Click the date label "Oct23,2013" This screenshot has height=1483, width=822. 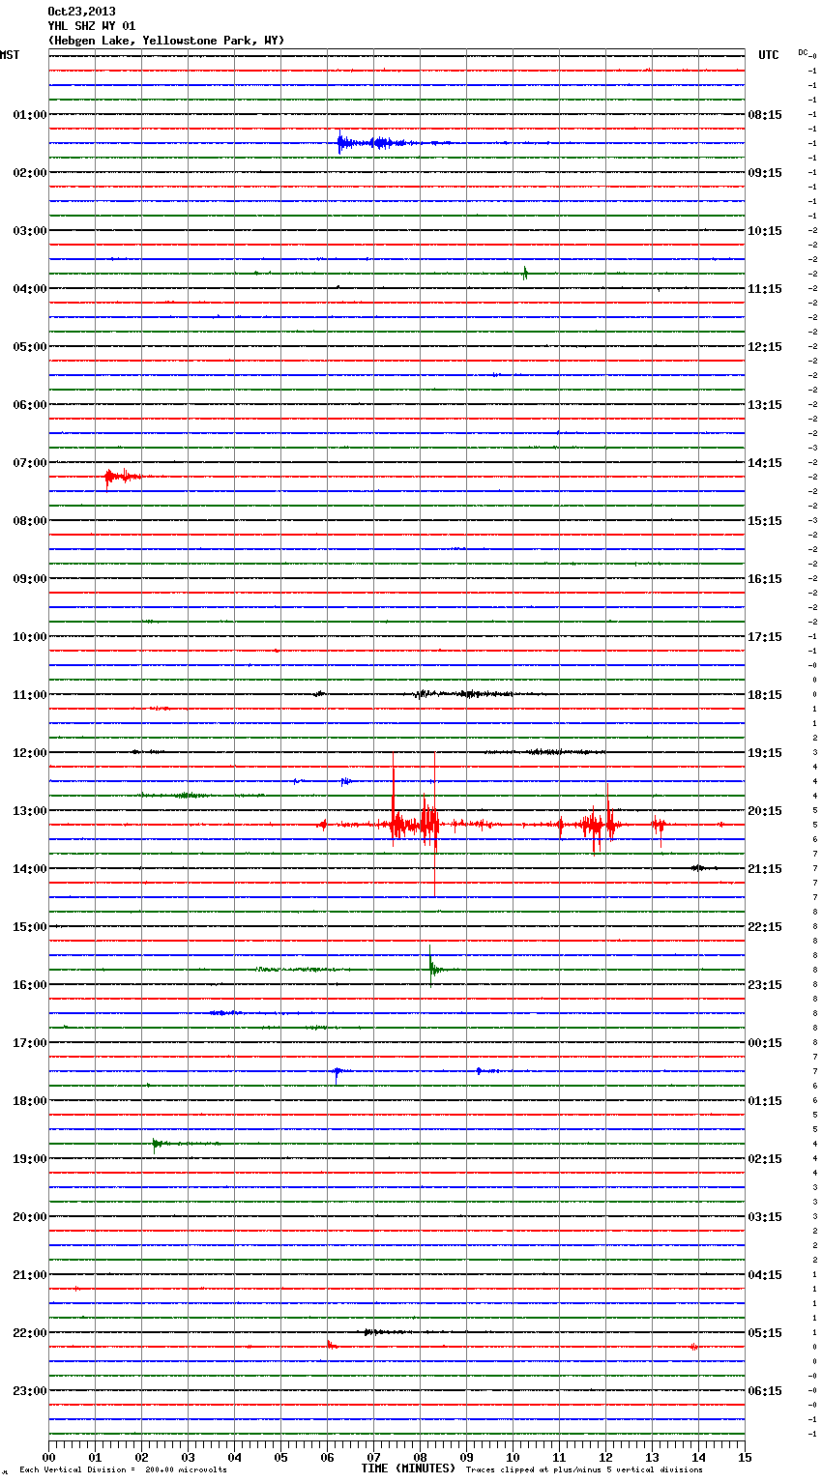[81, 12]
